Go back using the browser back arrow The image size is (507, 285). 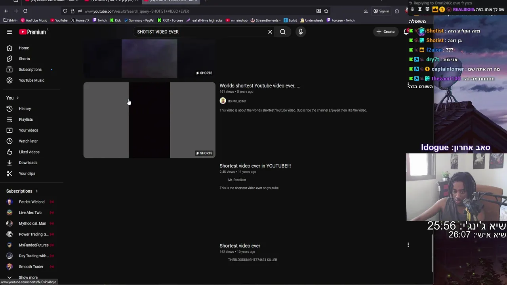[6, 11]
